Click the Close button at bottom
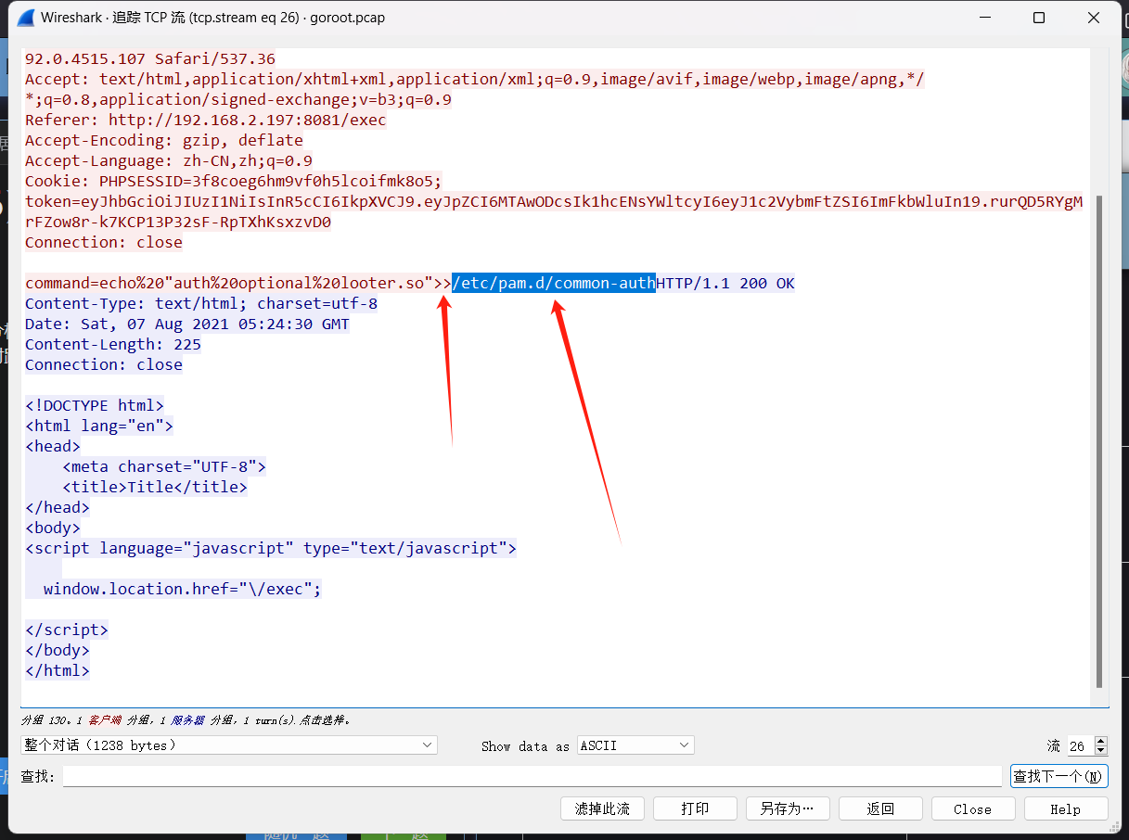 point(973,808)
